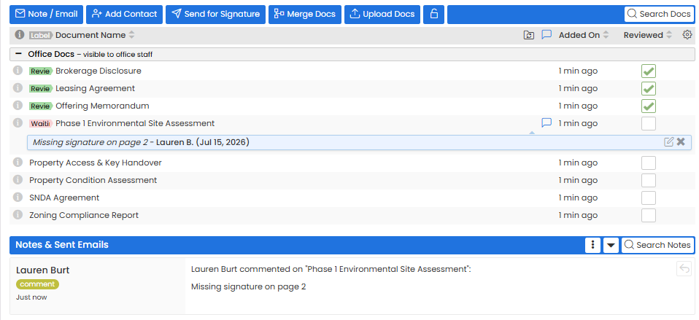Sort by Reviewed column
This screenshot has width=699, height=320.
pyautogui.click(x=648, y=35)
